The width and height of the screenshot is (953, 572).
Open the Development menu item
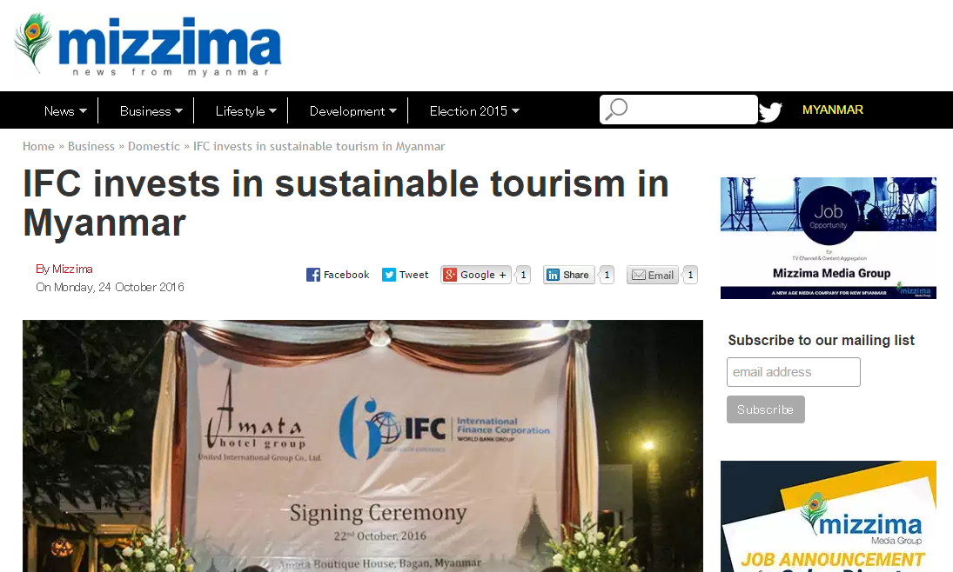pos(347,111)
